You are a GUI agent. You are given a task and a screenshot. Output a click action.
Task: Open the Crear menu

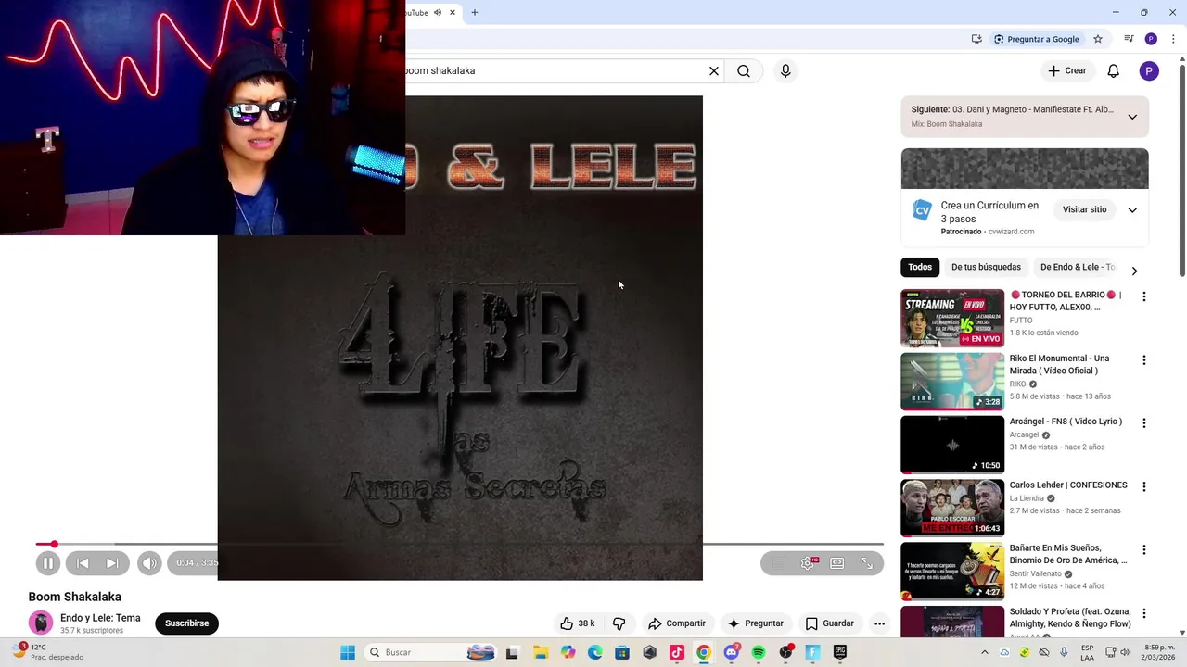(x=1067, y=70)
